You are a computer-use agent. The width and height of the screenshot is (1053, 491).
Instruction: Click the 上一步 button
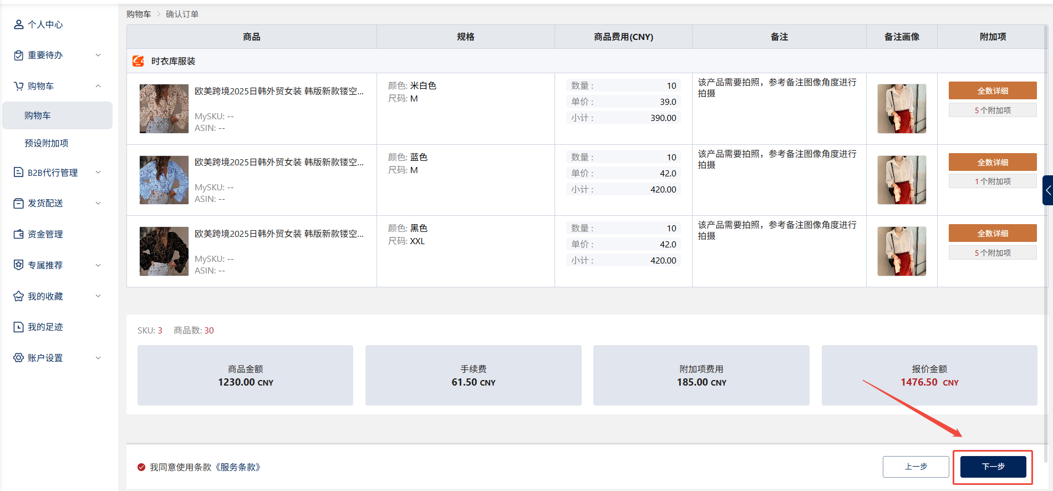(915, 467)
